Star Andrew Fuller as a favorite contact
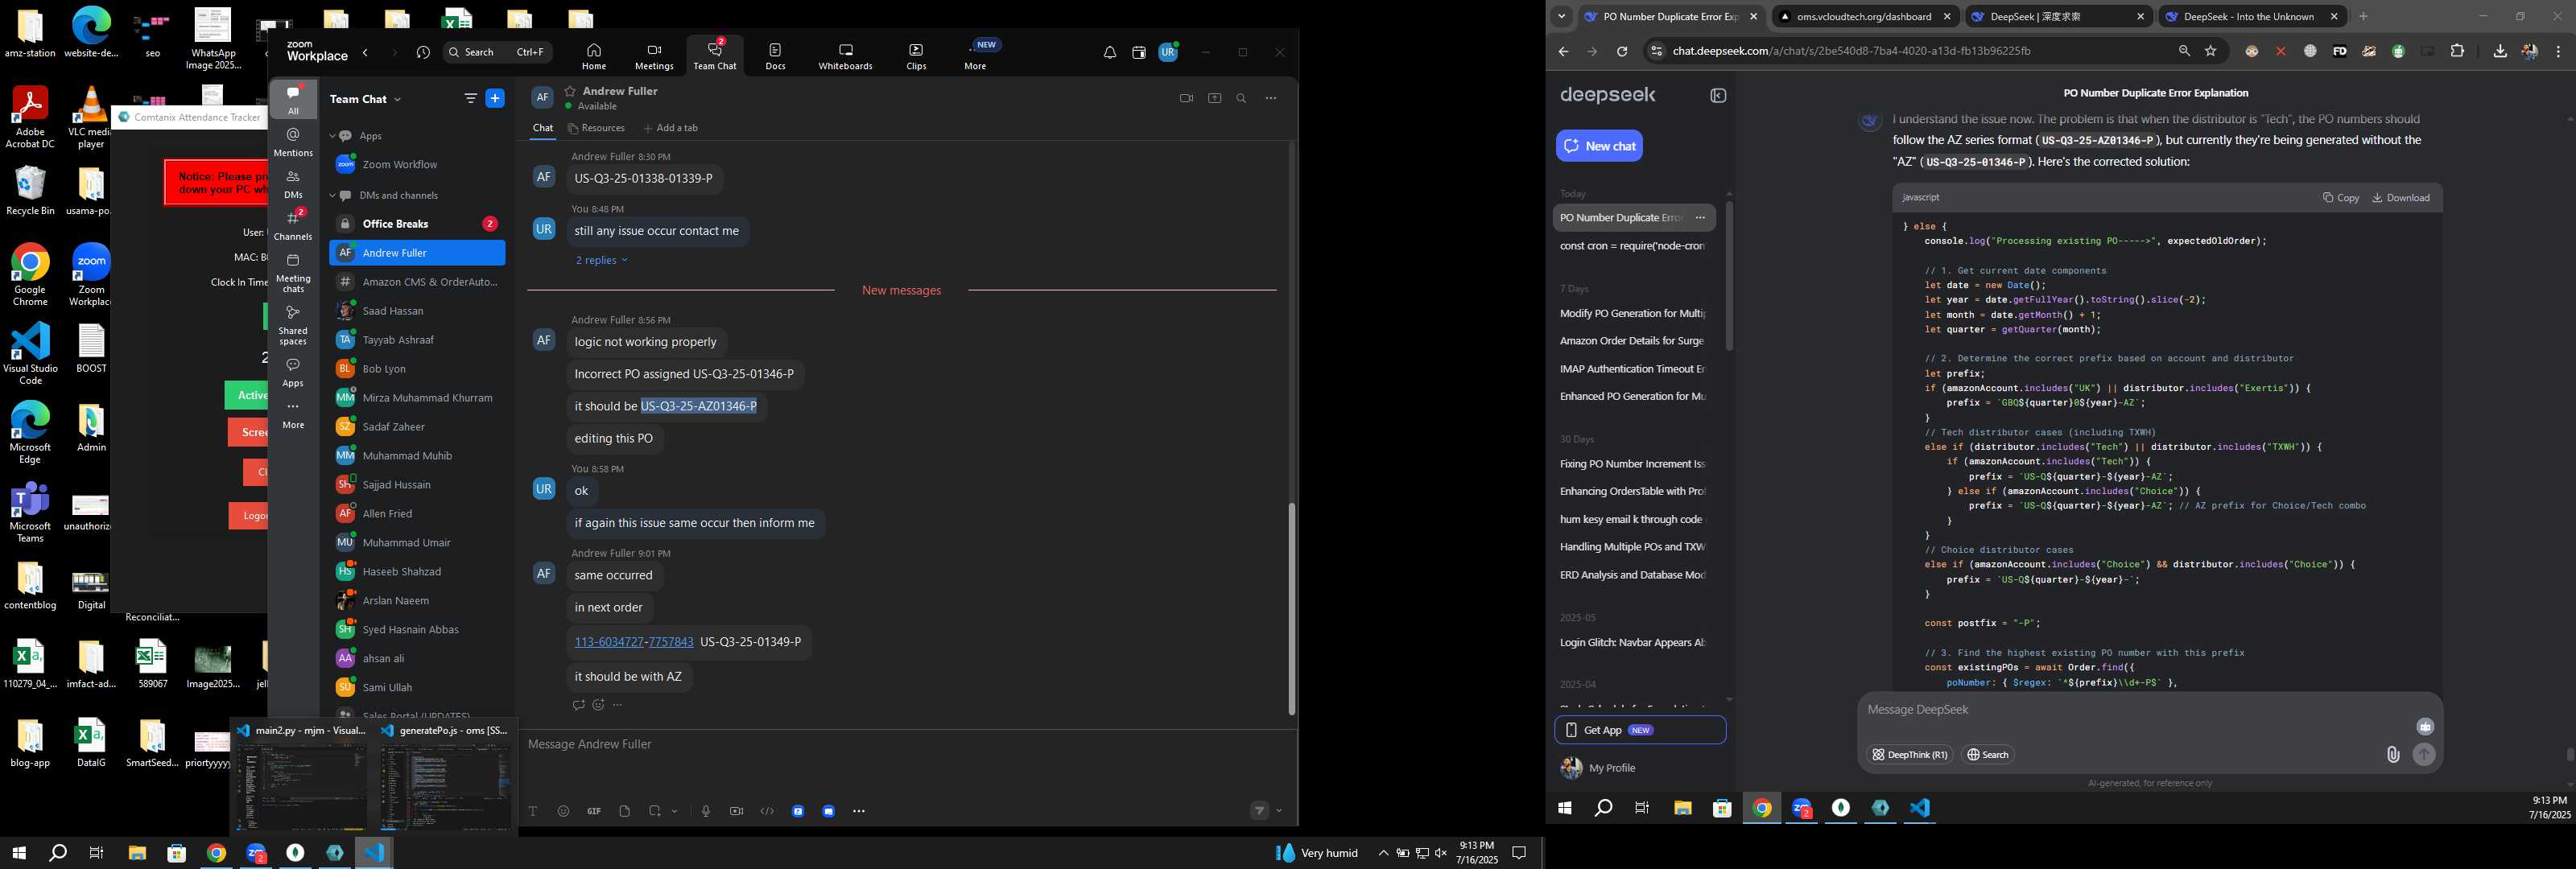This screenshot has width=2576, height=869. point(570,91)
